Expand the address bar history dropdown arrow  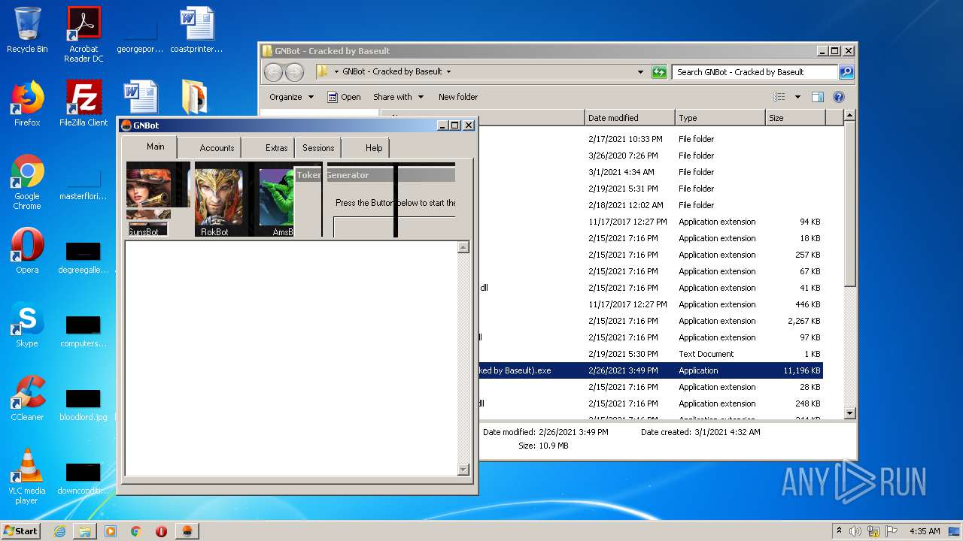641,72
